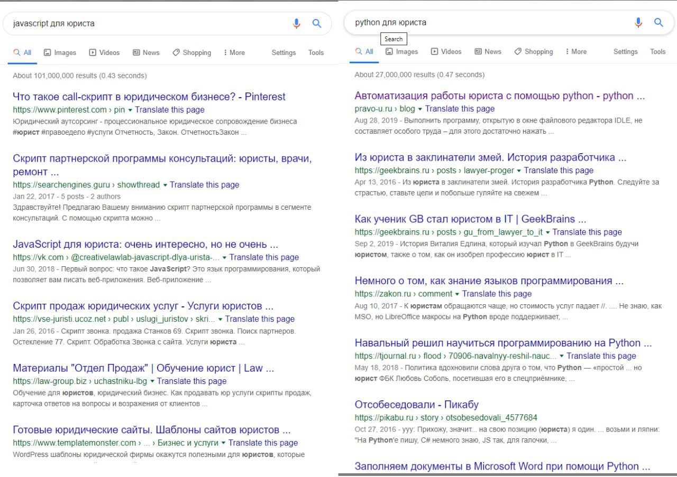Click Translate this page for gu_from_lawyer_to_it result

coord(587,232)
